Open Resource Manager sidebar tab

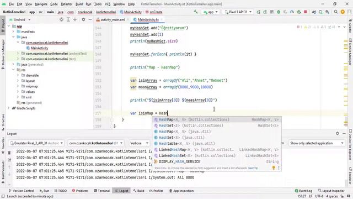point(3,54)
